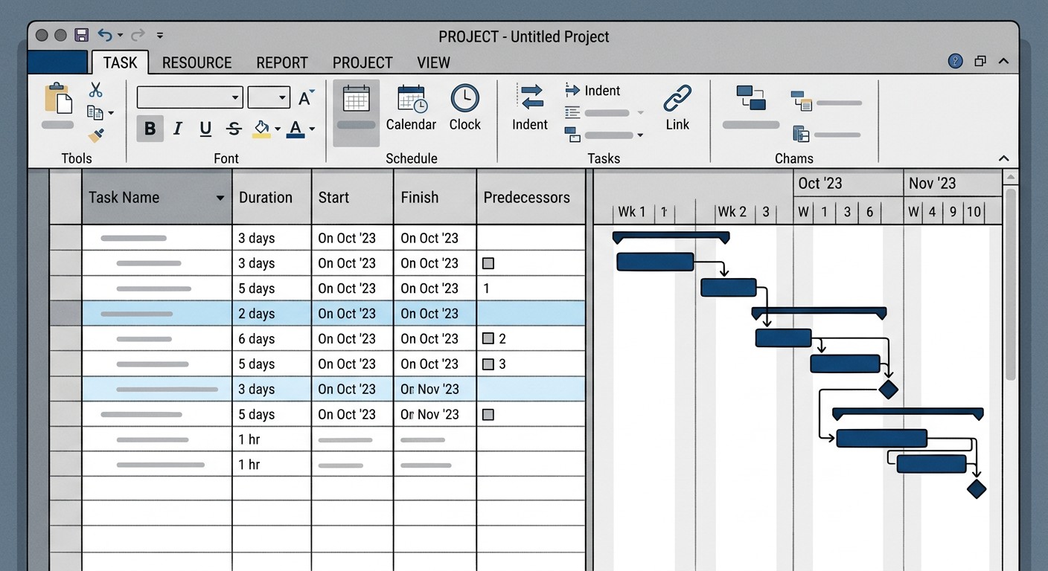Click the Format Painter brush icon
This screenshot has width=1048, height=571.
96,135
